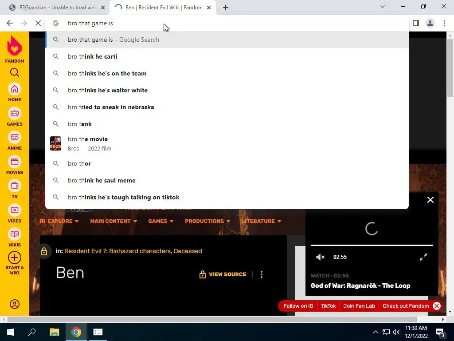Select Ben Resident Evil Wiki tab
This screenshot has width=454, height=341.
tap(162, 8)
